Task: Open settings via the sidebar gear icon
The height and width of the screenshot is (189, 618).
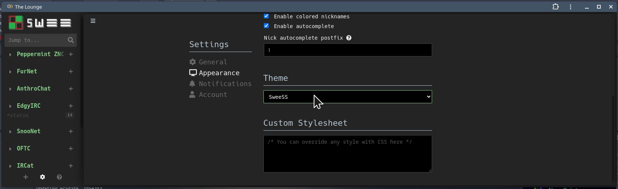Action: 42,177
